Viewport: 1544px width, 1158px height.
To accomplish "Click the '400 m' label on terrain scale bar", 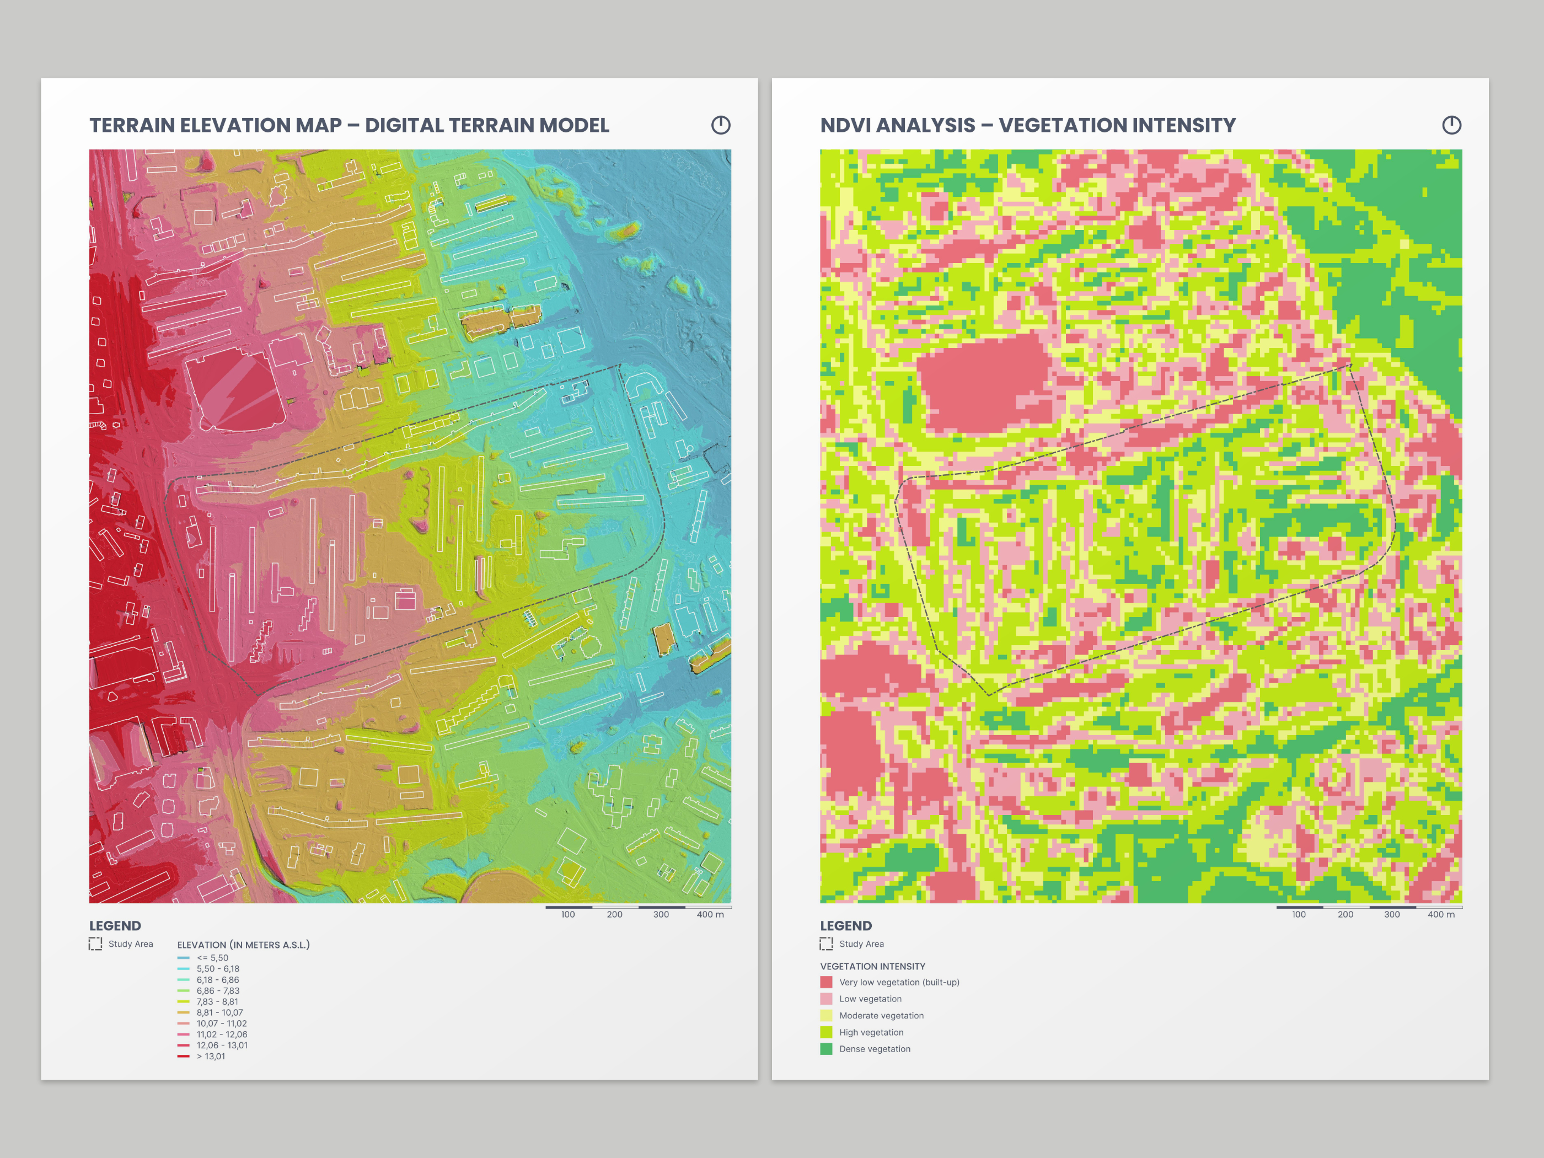I will [x=710, y=914].
